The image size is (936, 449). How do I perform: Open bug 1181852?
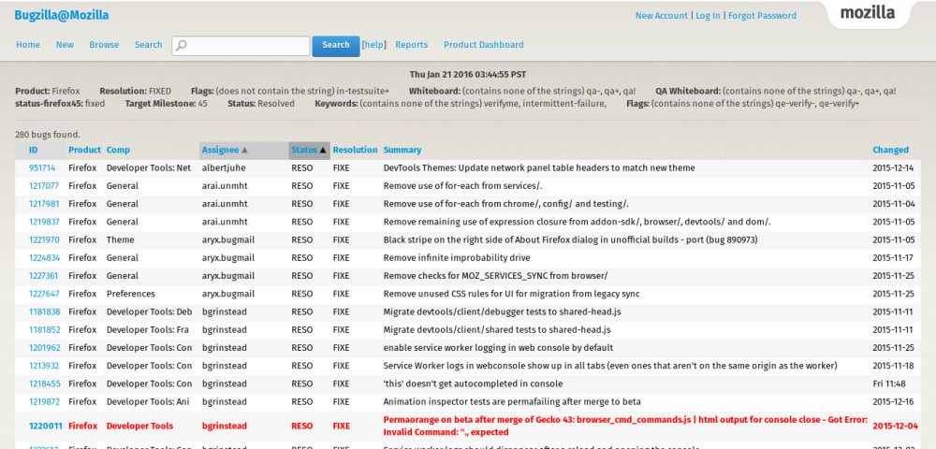44,330
